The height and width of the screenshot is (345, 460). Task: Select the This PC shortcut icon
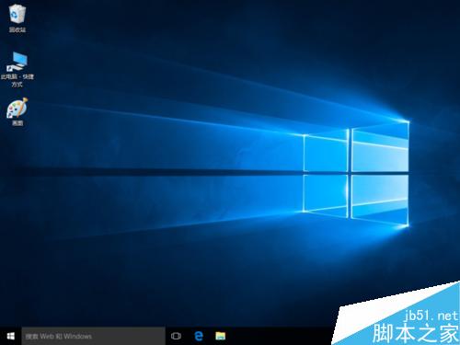coord(17,62)
